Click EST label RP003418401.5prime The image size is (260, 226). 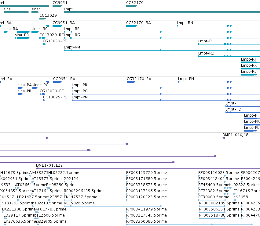click(218, 179)
